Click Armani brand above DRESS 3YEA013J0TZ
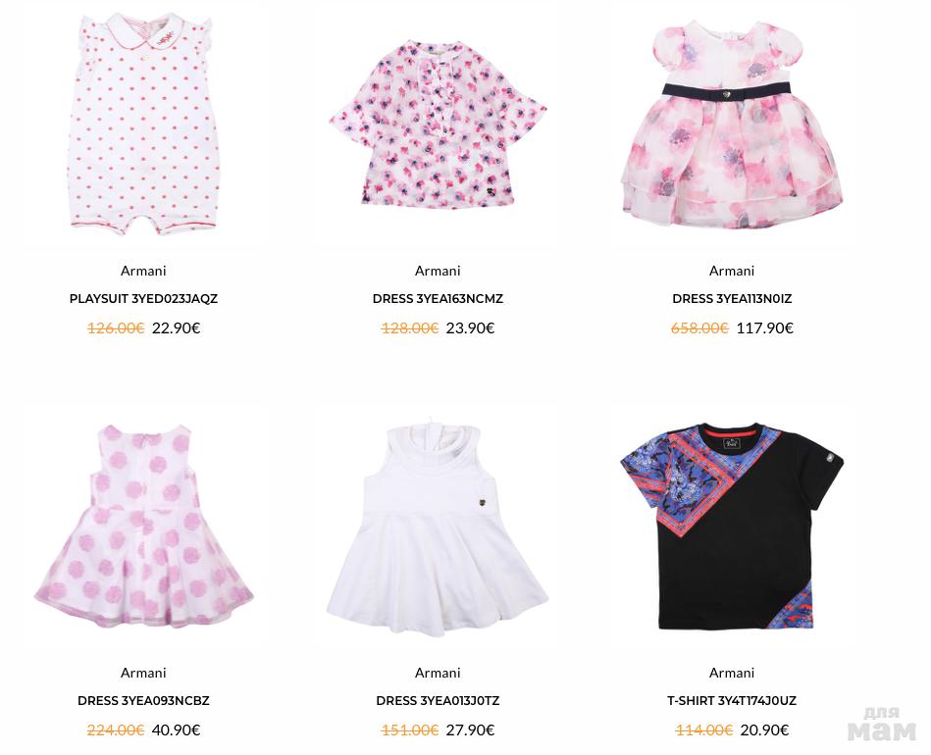The image size is (931, 755). (x=438, y=673)
